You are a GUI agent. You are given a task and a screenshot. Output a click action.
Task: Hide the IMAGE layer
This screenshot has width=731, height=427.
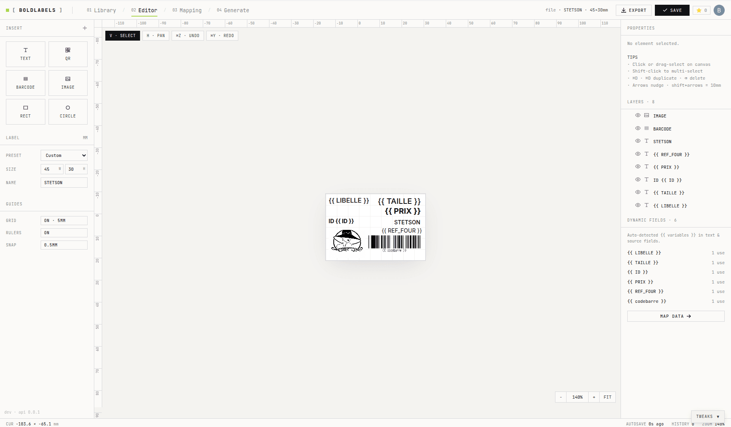(638, 116)
